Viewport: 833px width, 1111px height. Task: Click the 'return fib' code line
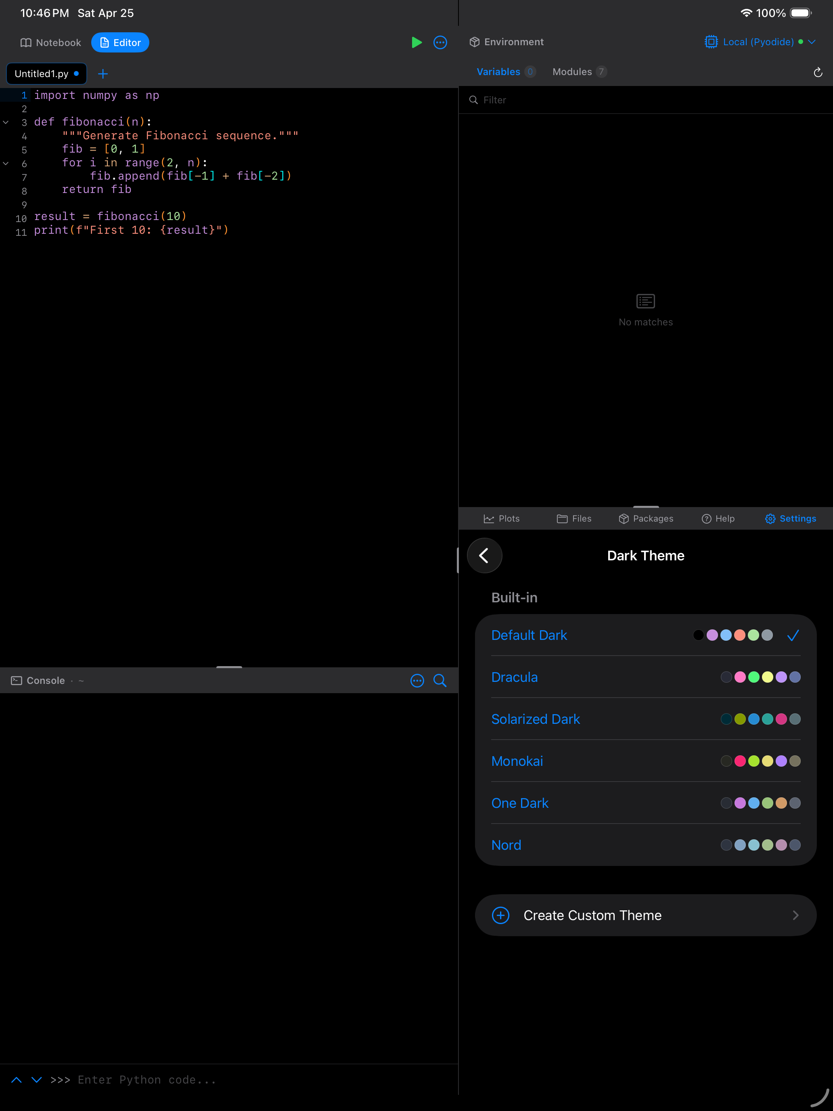click(x=96, y=189)
